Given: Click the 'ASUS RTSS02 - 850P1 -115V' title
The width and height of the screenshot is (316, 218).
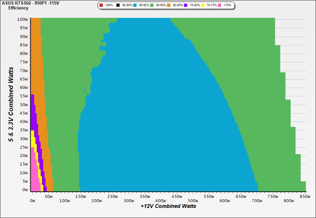Looking at the screenshot, I should pos(28,3).
